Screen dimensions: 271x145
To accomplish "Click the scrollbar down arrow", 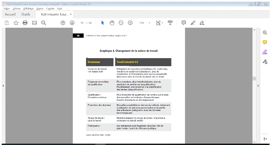I will 254,142.
